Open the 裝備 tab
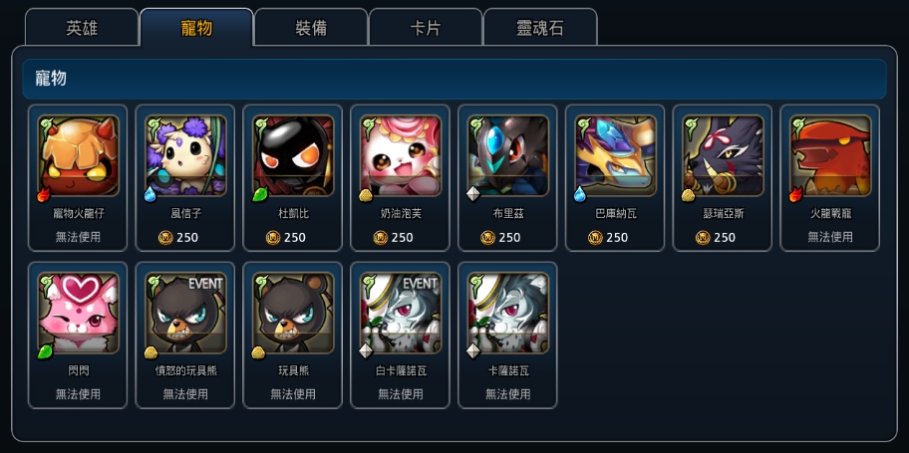Viewport: 909px width, 453px height. [x=311, y=27]
